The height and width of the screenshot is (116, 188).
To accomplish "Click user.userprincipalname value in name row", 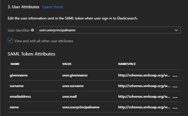I will click(x=81, y=107).
